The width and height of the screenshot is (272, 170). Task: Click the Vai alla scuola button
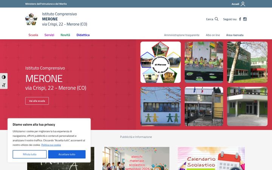(37, 101)
